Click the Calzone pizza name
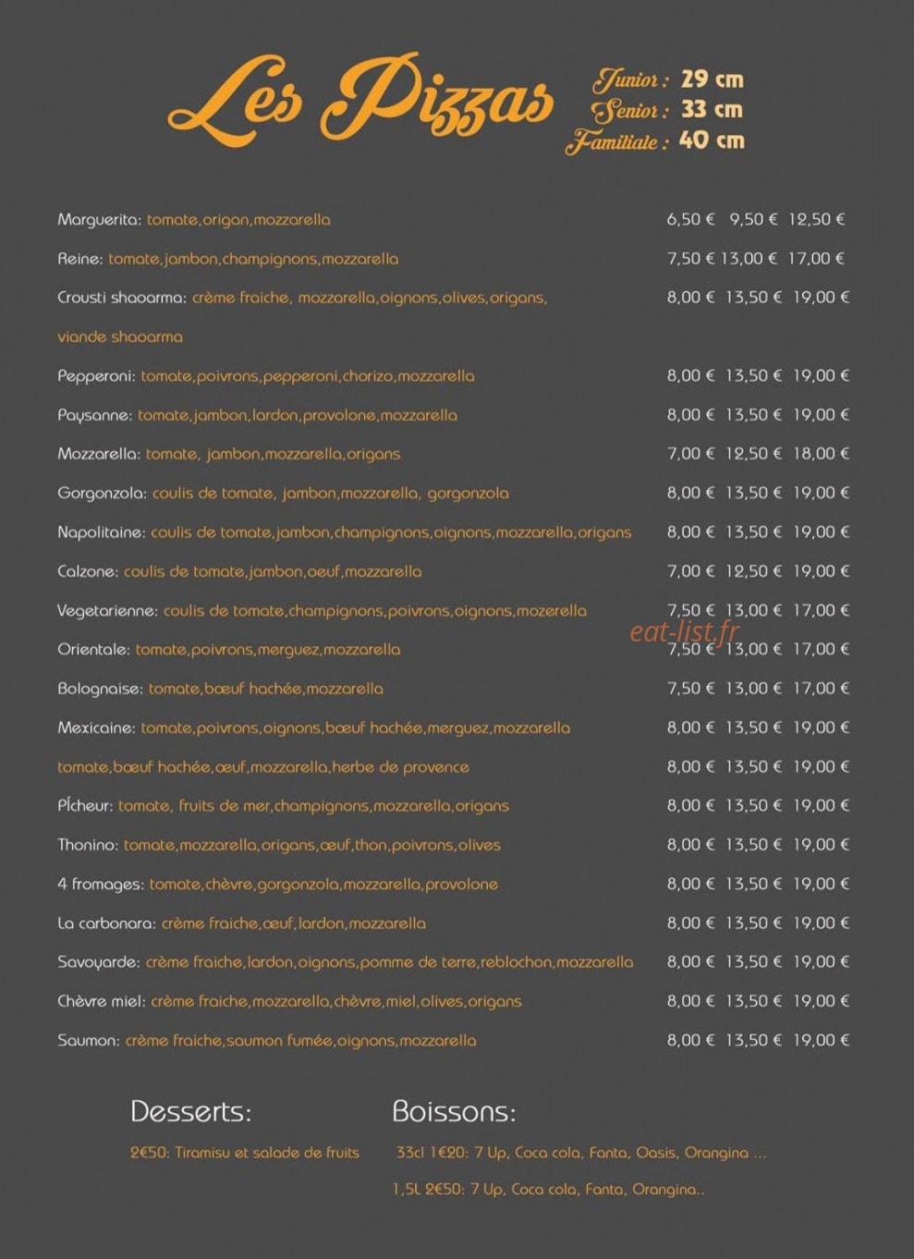This screenshot has height=1259, width=914. coord(88,571)
